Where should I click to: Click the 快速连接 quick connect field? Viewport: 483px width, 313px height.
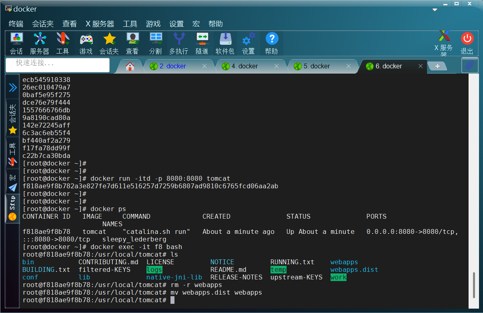[x=58, y=65]
